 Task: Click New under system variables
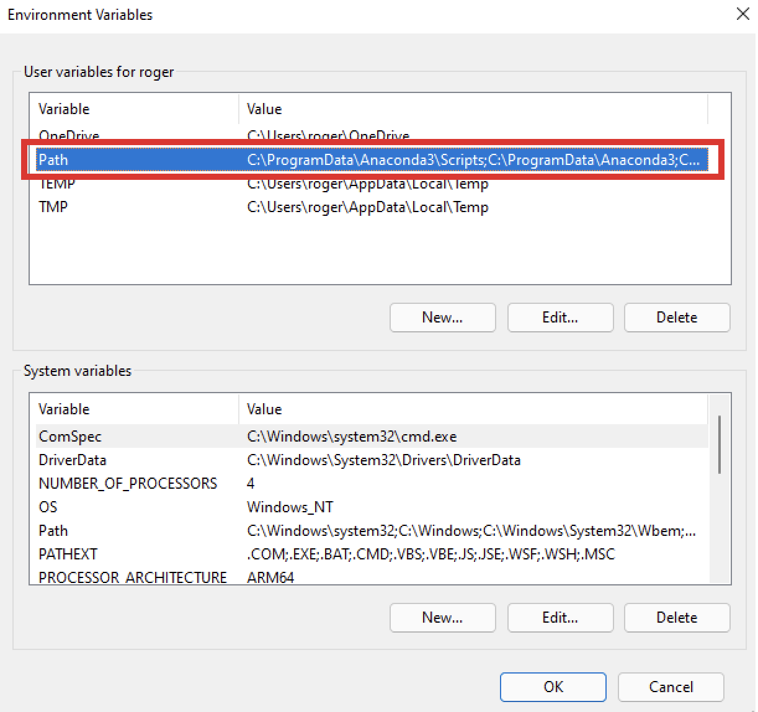coord(442,618)
